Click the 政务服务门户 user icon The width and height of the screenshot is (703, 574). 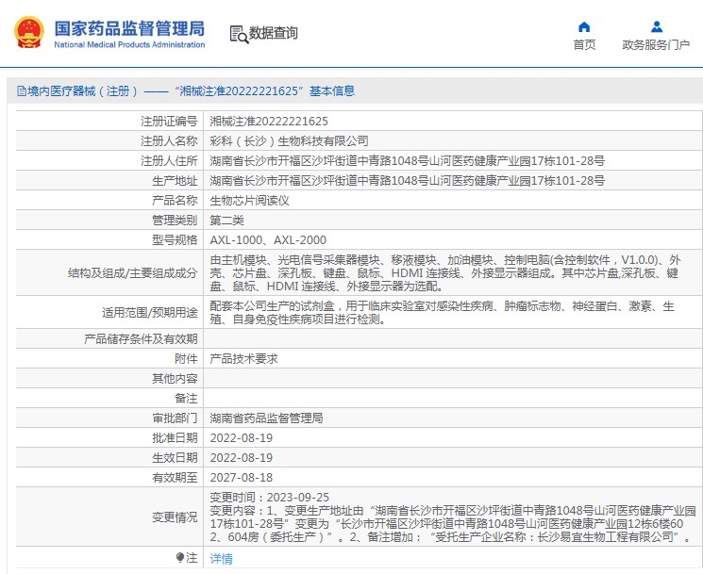[x=657, y=27]
